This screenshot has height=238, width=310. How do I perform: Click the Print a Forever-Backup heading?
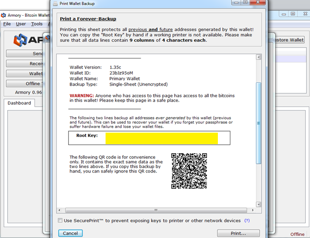(x=88, y=19)
